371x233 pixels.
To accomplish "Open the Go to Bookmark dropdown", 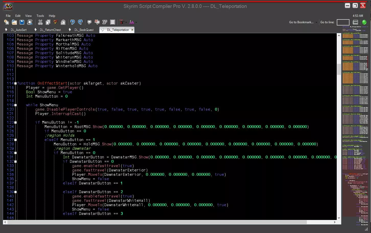I will (x=303, y=22).
